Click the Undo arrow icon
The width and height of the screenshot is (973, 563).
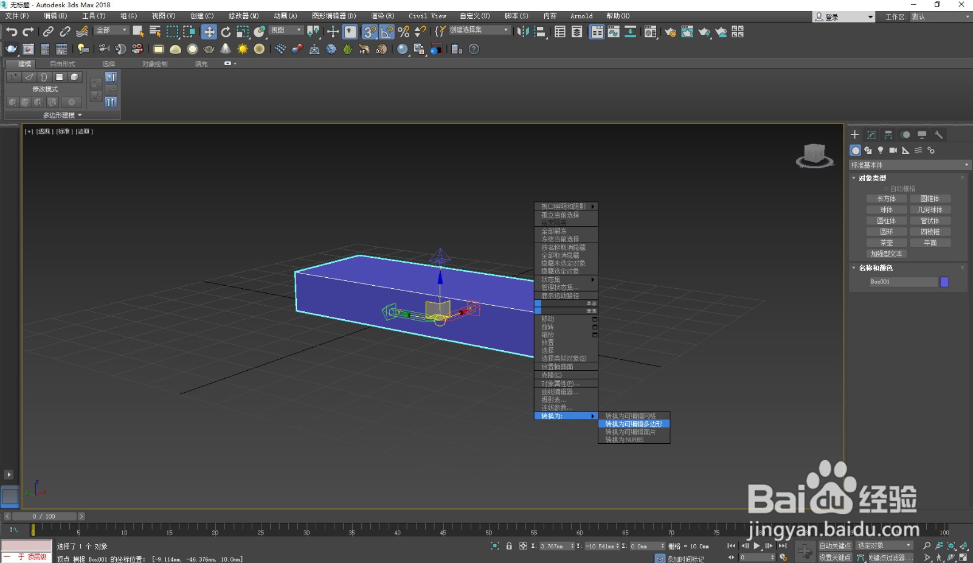click(x=12, y=32)
